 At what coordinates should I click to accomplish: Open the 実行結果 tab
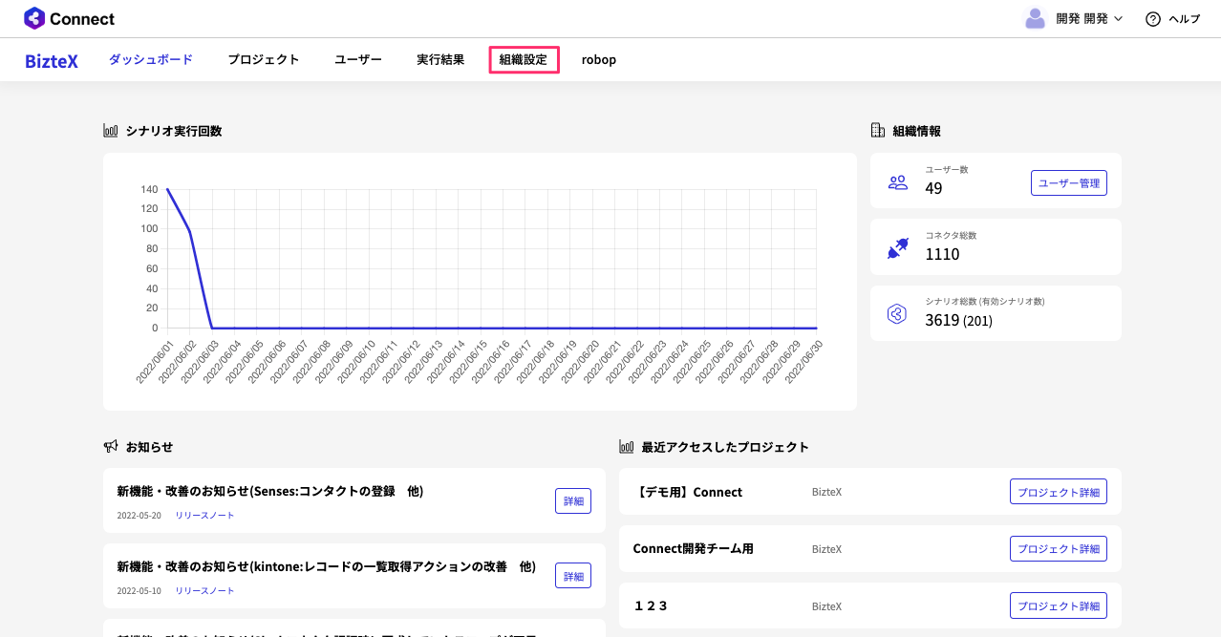[x=440, y=59]
